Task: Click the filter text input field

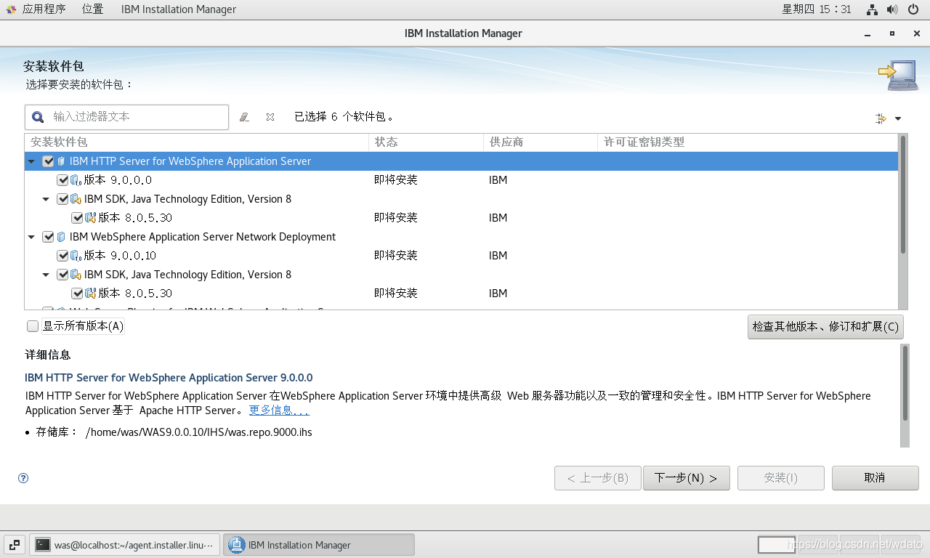Action: [127, 117]
